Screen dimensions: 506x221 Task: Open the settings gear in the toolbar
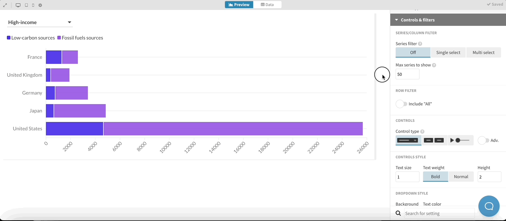click(x=40, y=5)
